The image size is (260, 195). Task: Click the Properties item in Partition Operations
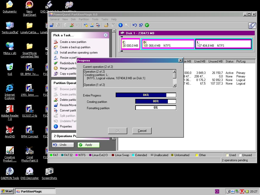[63, 126]
